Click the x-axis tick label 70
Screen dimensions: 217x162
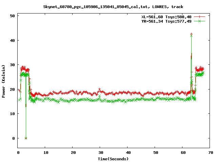click(x=211, y=153)
